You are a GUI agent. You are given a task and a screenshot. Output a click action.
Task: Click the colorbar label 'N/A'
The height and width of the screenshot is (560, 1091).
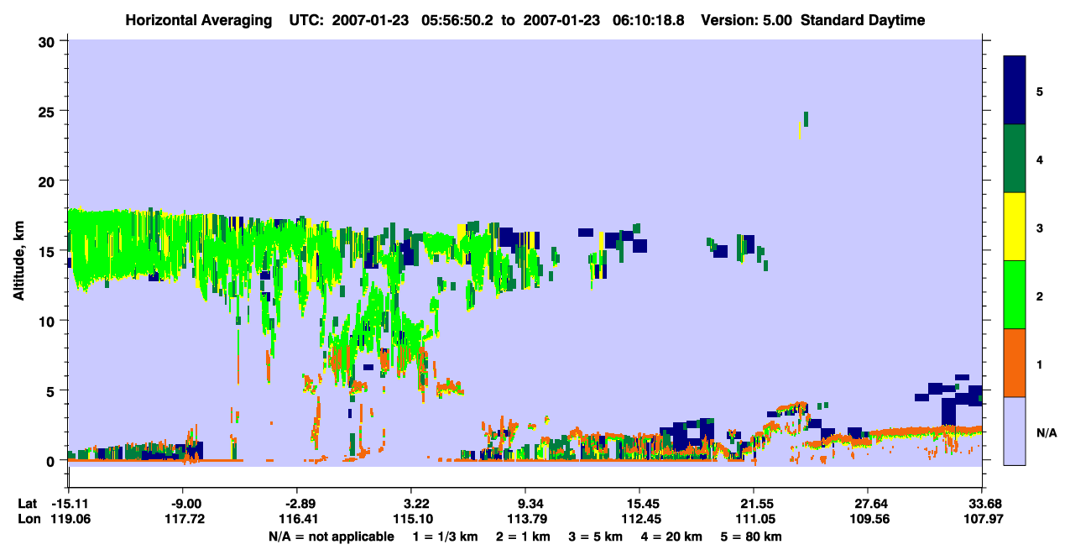coord(1046,432)
